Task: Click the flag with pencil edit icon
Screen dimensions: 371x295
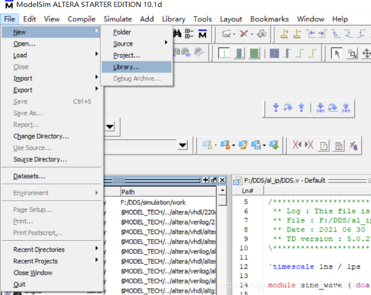Action: pos(243,145)
